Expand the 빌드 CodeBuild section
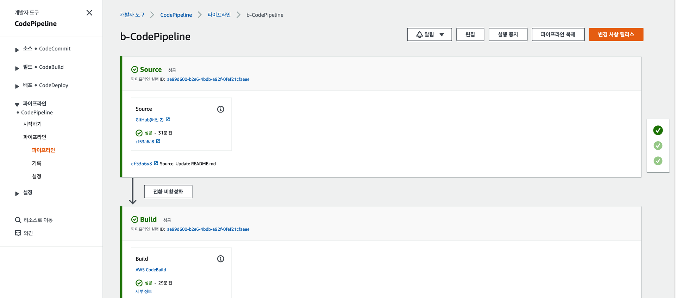Image resolution: width=676 pixels, height=298 pixels. tap(17, 68)
